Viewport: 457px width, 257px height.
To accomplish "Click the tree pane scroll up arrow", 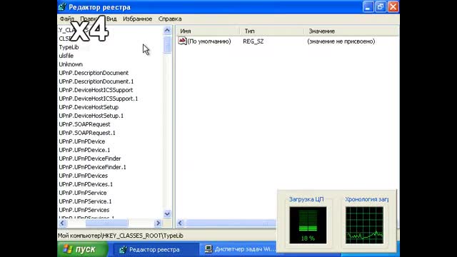I will 167,30.
